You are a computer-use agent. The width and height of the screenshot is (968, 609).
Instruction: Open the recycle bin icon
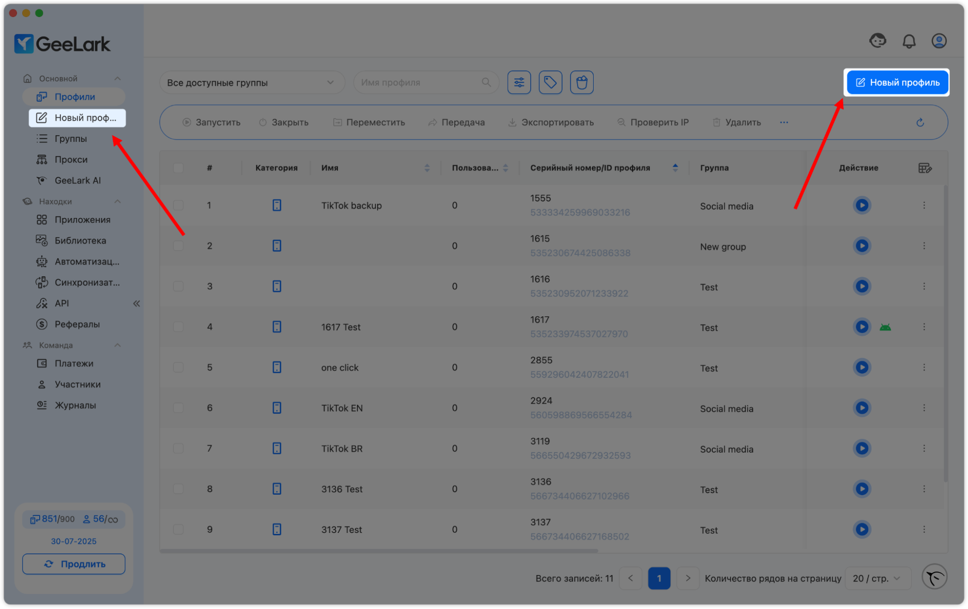[582, 82]
